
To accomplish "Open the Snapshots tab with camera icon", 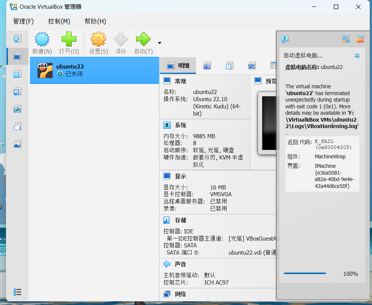I will (x=207, y=66).
